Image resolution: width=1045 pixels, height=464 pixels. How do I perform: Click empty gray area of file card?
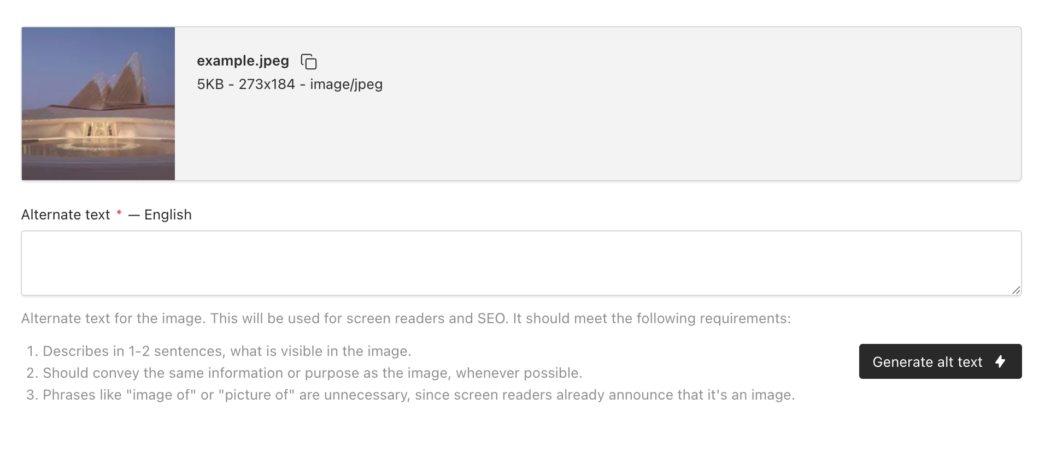click(x=656, y=126)
